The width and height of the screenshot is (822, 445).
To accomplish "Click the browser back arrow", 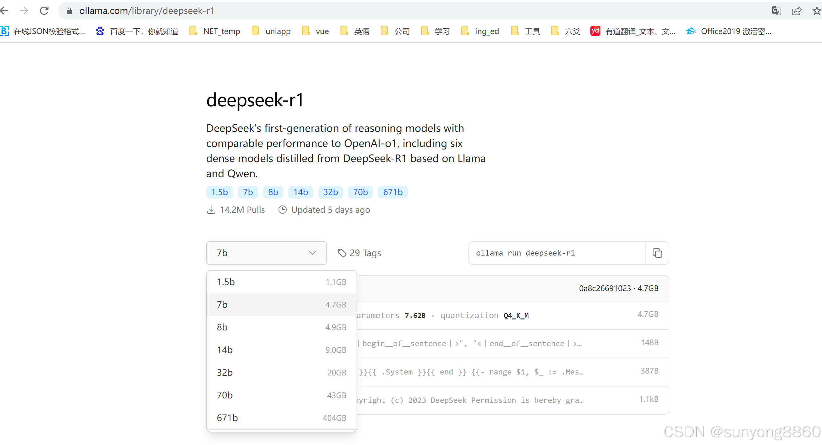I will click(x=4, y=11).
